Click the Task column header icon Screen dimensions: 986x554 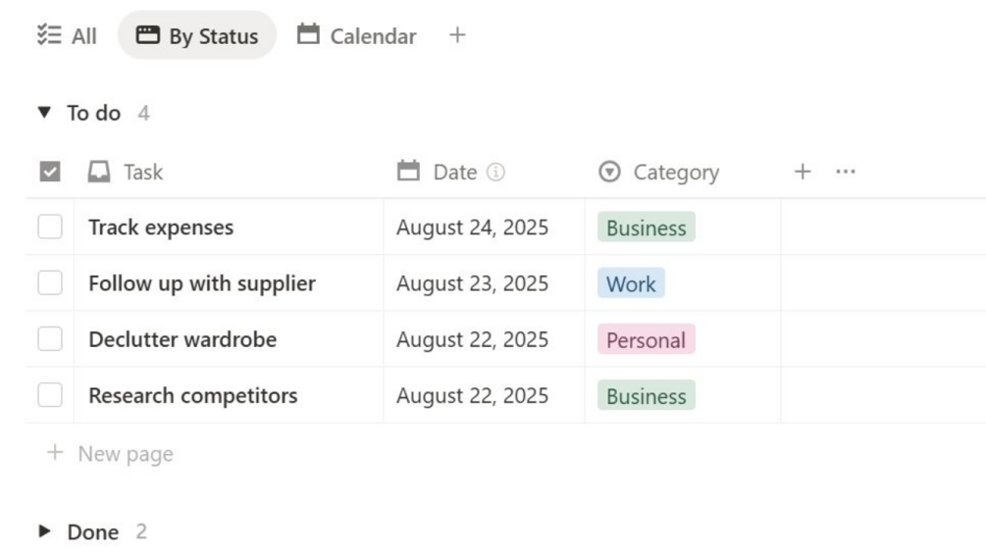(99, 172)
